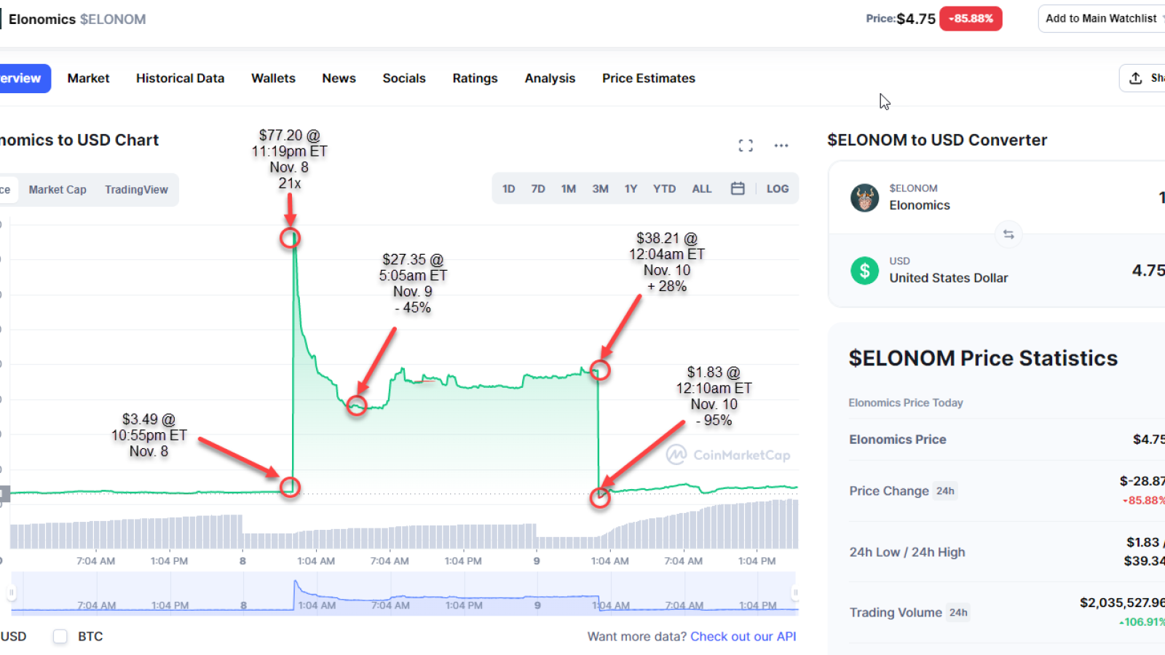1165x655 pixels.
Task: Click the volume bars under chart
Action: [x=404, y=525]
